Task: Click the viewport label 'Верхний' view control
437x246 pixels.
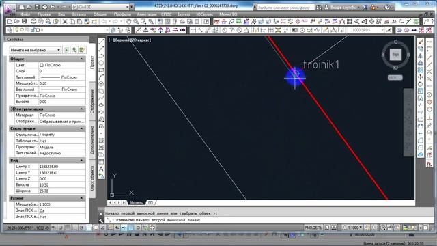Action: coord(123,40)
